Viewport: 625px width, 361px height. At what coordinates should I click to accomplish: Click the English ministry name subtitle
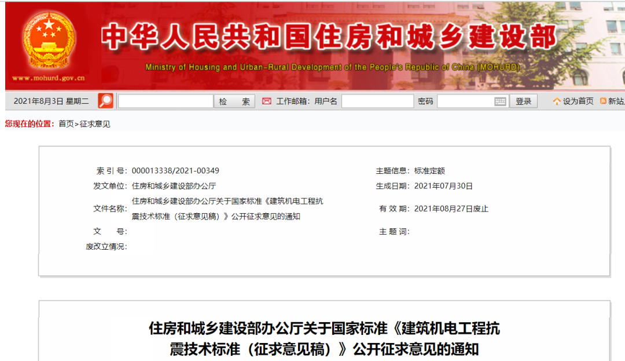tap(332, 67)
